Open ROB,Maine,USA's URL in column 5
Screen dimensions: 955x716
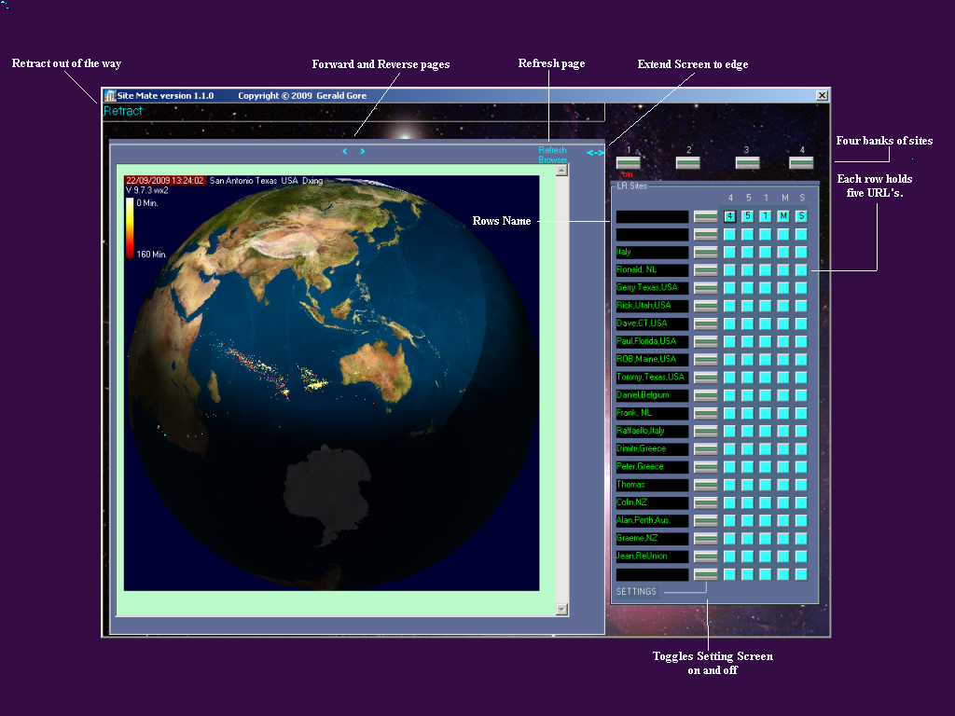point(747,359)
